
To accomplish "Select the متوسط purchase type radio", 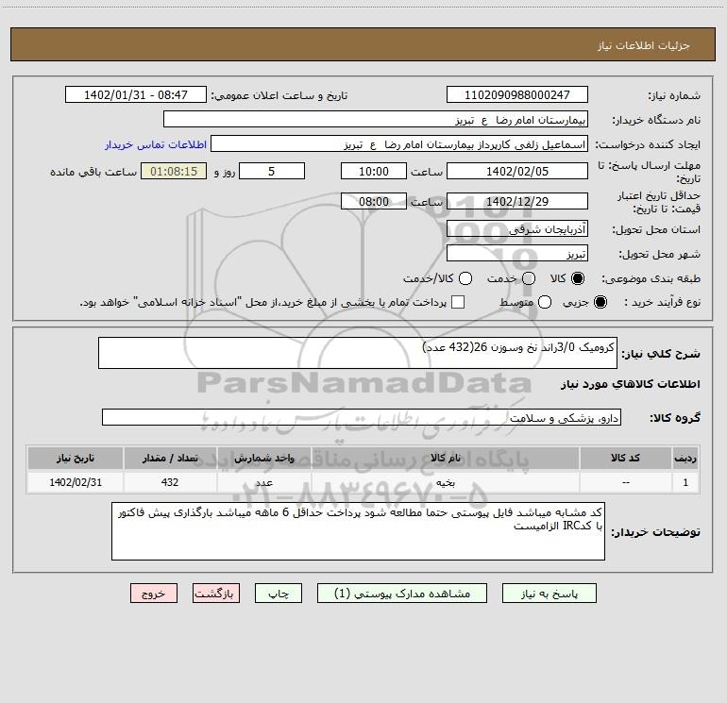I will [x=545, y=303].
